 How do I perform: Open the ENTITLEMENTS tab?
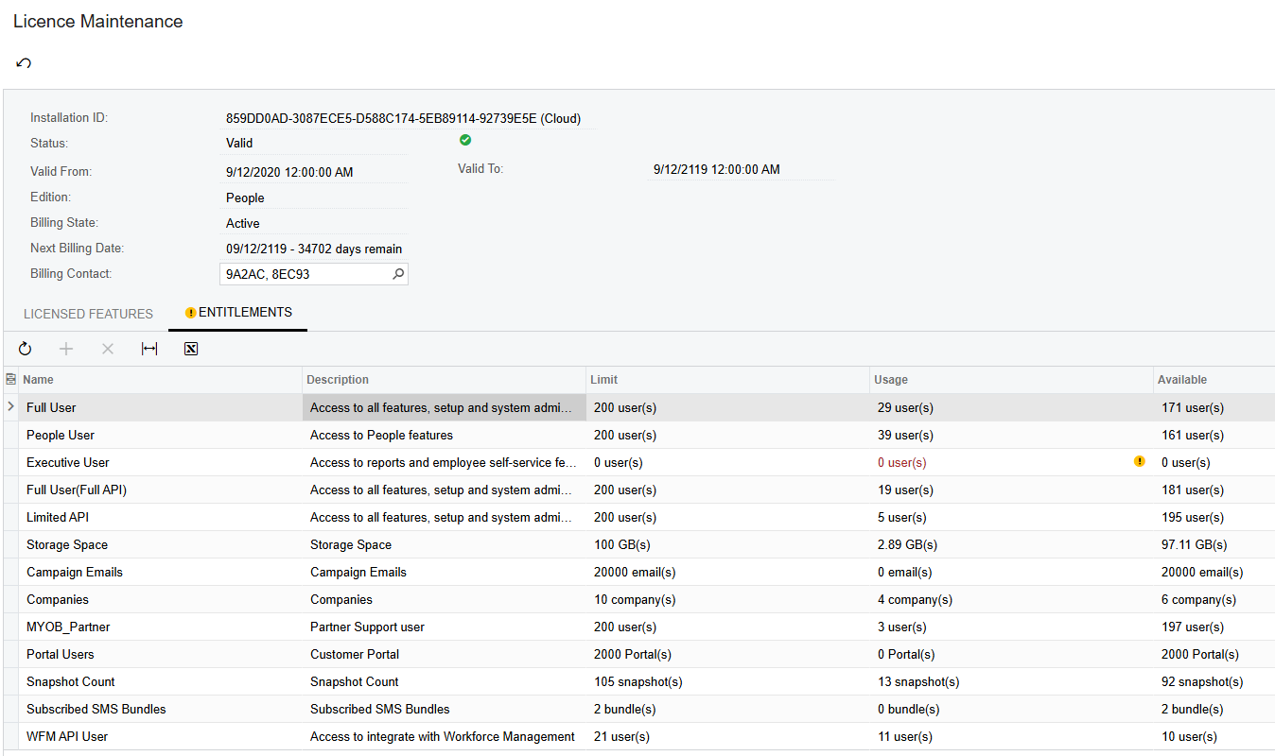point(244,312)
